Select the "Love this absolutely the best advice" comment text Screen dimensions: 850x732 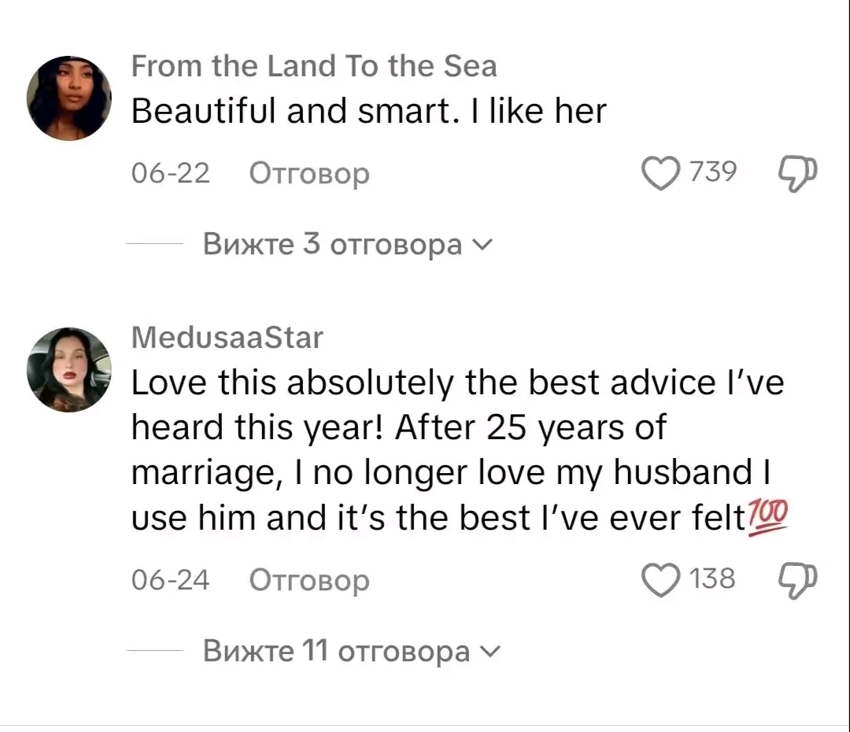tap(456, 450)
